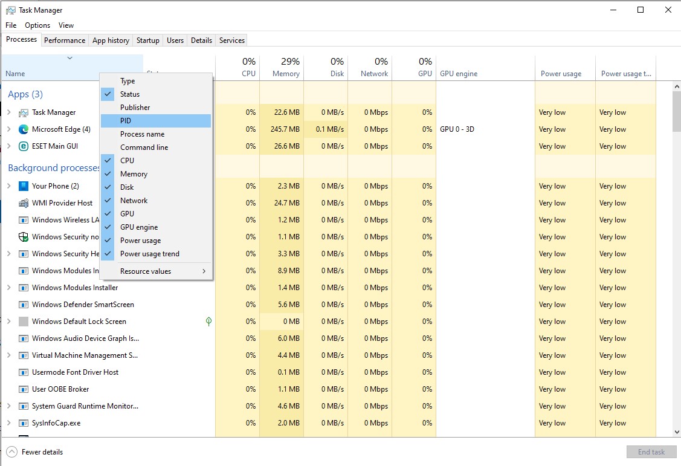Screen dimensions: 681x466
Task: Expand the ESET Main GUI row
Action: pos(8,146)
